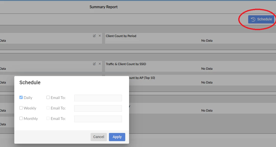Click the Daily email address field
The height and width of the screenshot is (147, 276).
98,98
